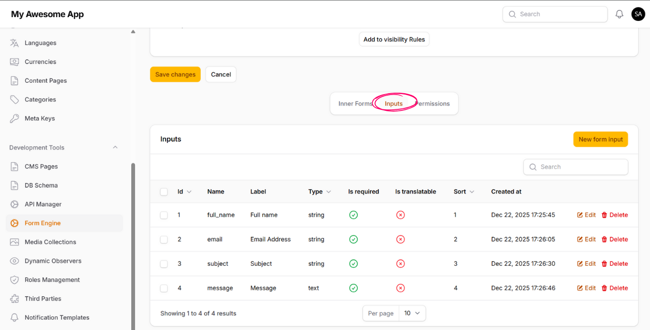Collapse the Development Tools section
This screenshot has width=650, height=330.
(115, 147)
